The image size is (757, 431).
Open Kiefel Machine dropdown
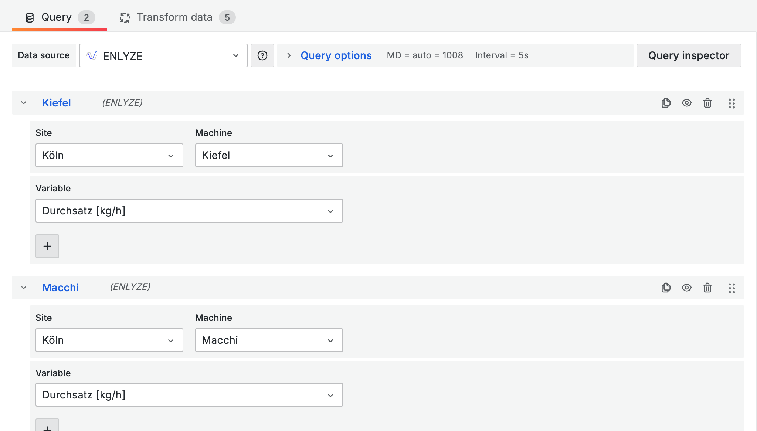[x=269, y=155]
